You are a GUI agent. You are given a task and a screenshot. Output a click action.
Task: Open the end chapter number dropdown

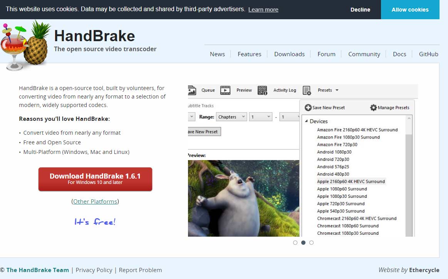coord(289,117)
